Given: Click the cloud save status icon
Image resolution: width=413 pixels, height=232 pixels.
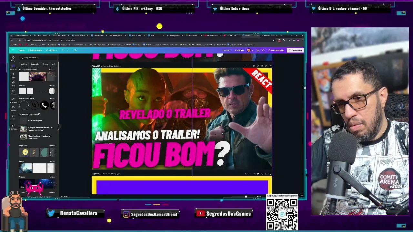Looking at the screenshot, I should (75, 50).
